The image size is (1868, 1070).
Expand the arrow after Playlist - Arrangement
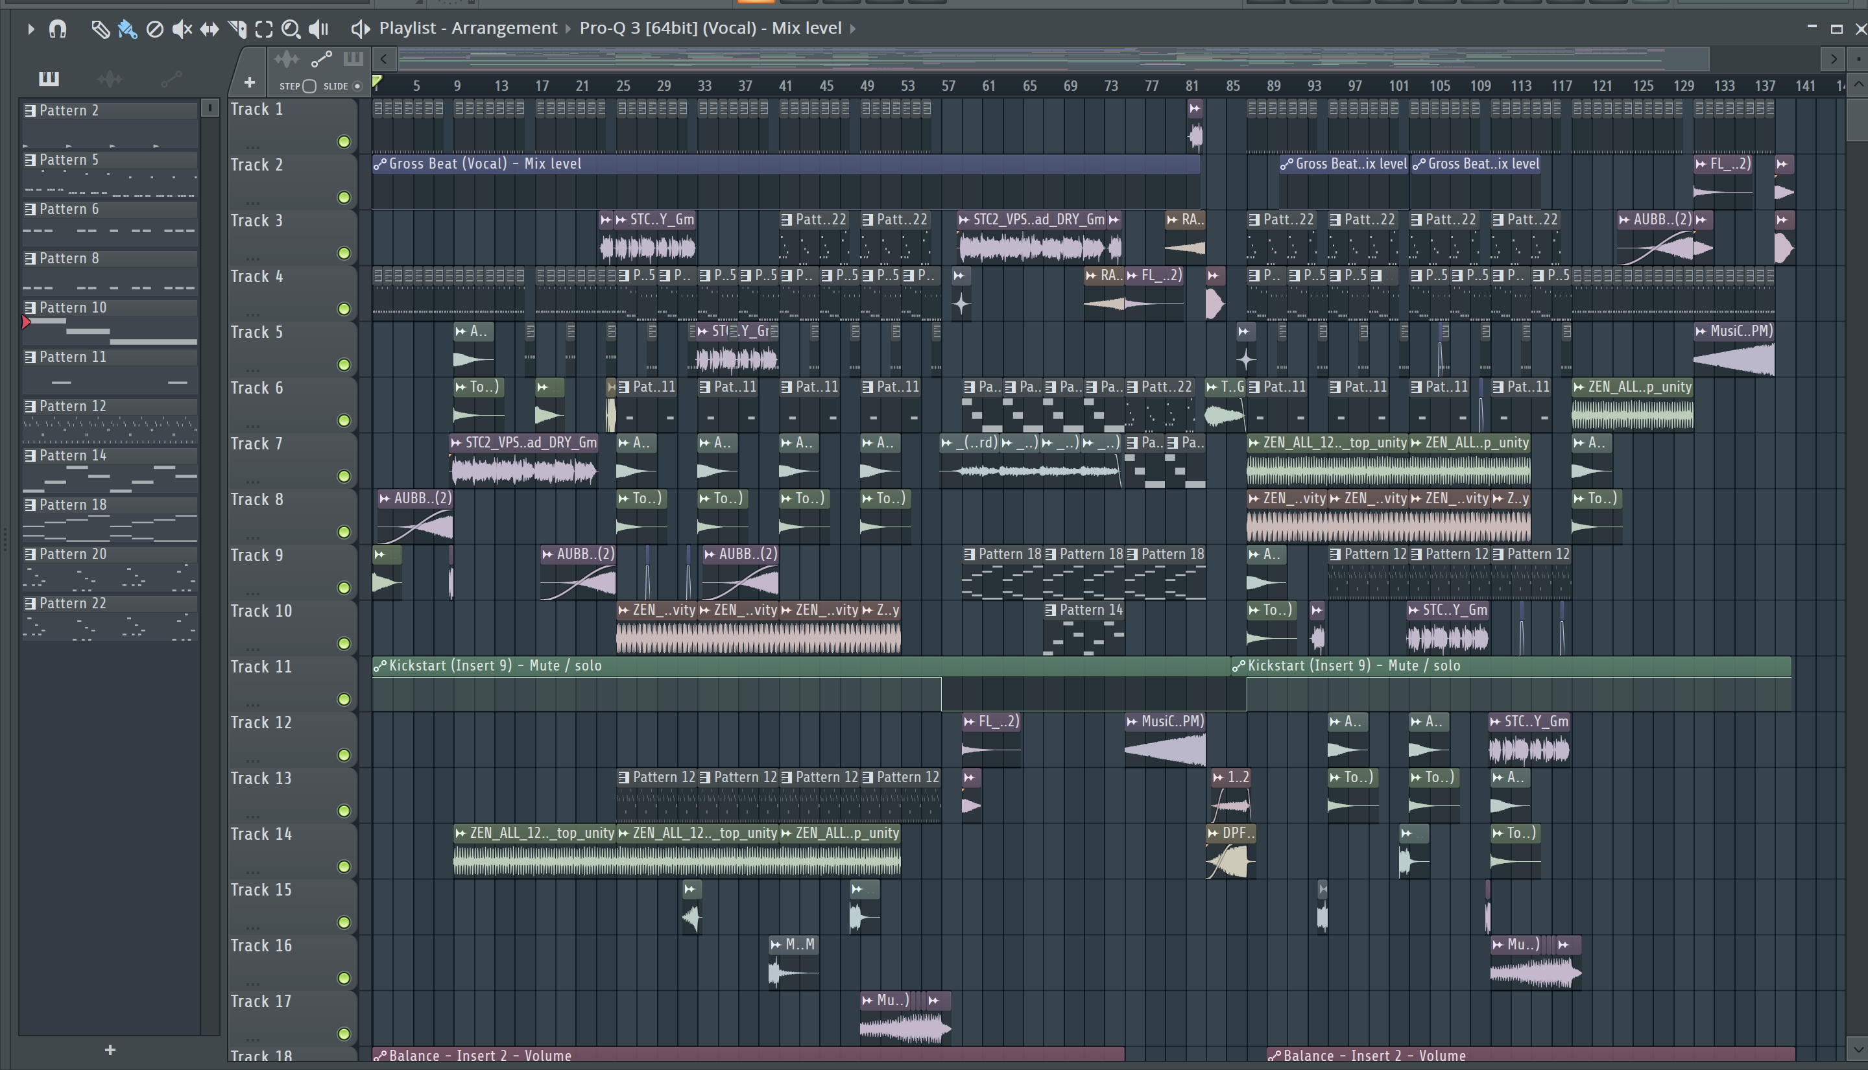point(568,29)
